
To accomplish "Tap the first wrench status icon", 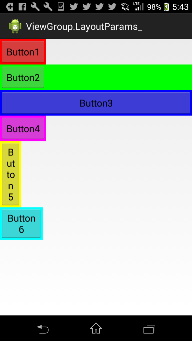I will (x=35, y=7).
